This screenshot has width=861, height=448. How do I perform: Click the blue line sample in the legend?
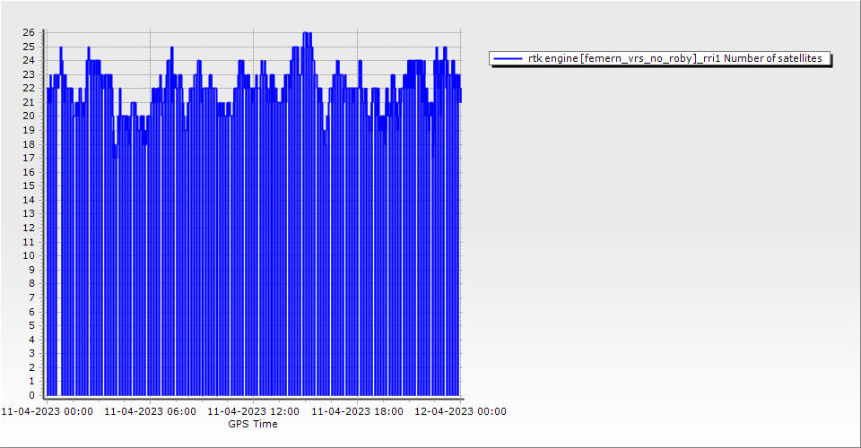click(x=508, y=59)
